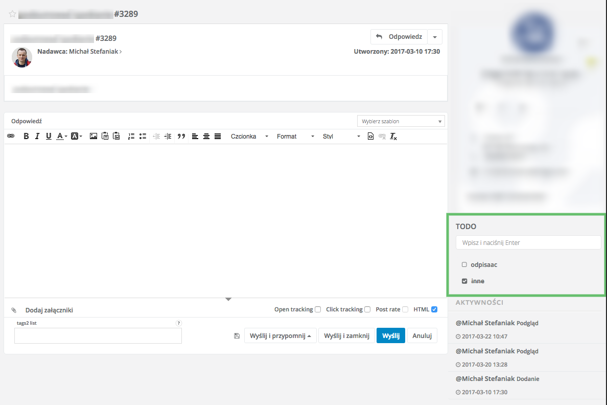Toggle underline formatting
Image resolution: width=607 pixels, height=405 pixels.
pyautogui.click(x=49, y=136)
